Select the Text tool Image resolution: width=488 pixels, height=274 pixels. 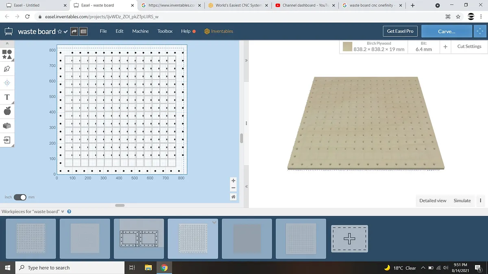click(x=7, y=97)
